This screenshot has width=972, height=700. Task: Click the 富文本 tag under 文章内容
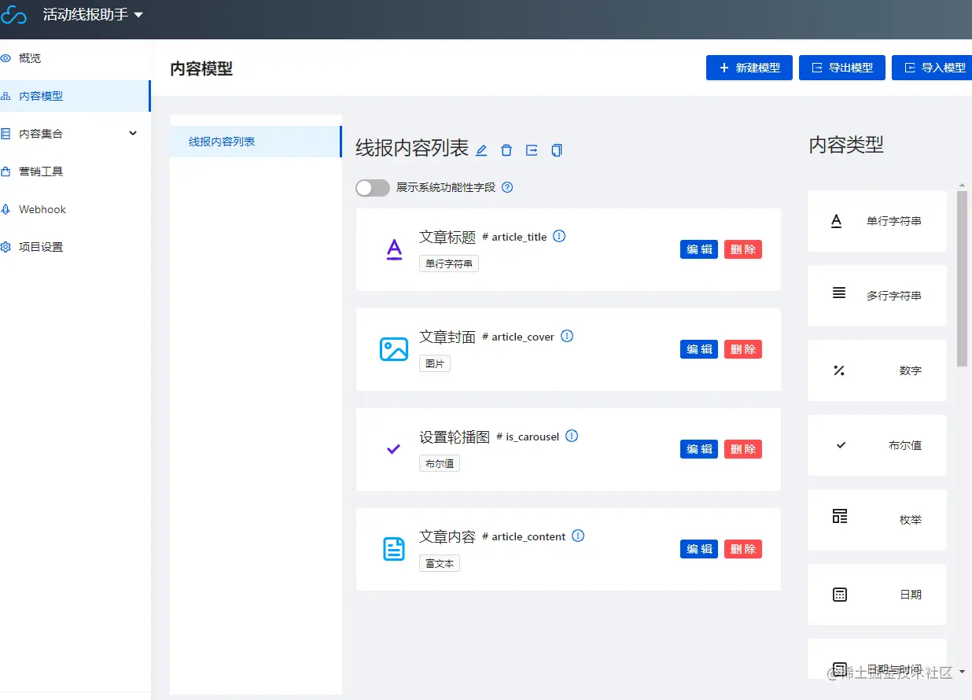(440, 563)
